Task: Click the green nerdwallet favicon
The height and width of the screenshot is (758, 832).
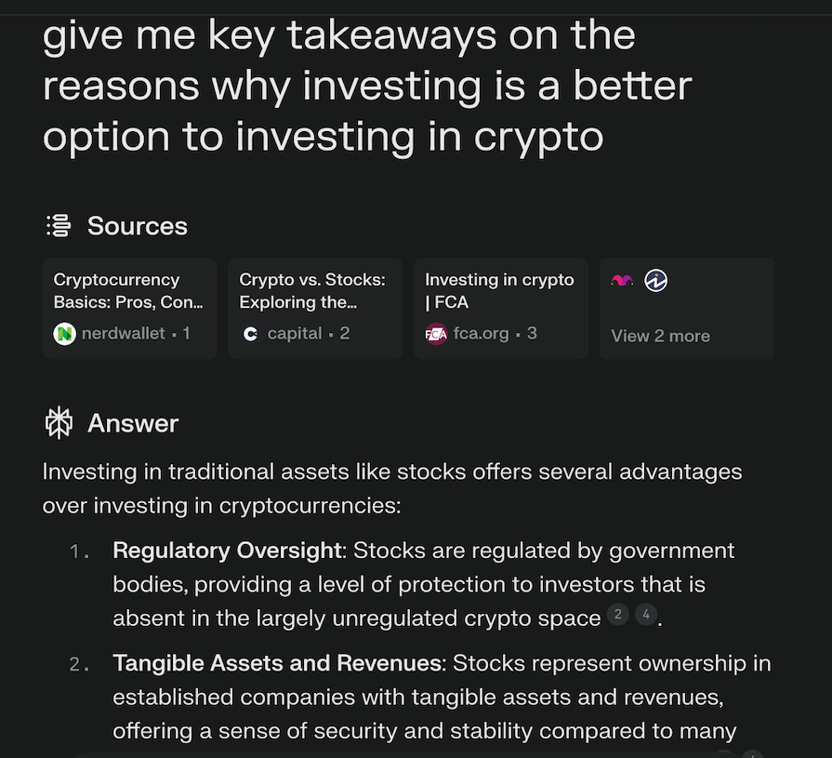Action: (x=64, y=333)
